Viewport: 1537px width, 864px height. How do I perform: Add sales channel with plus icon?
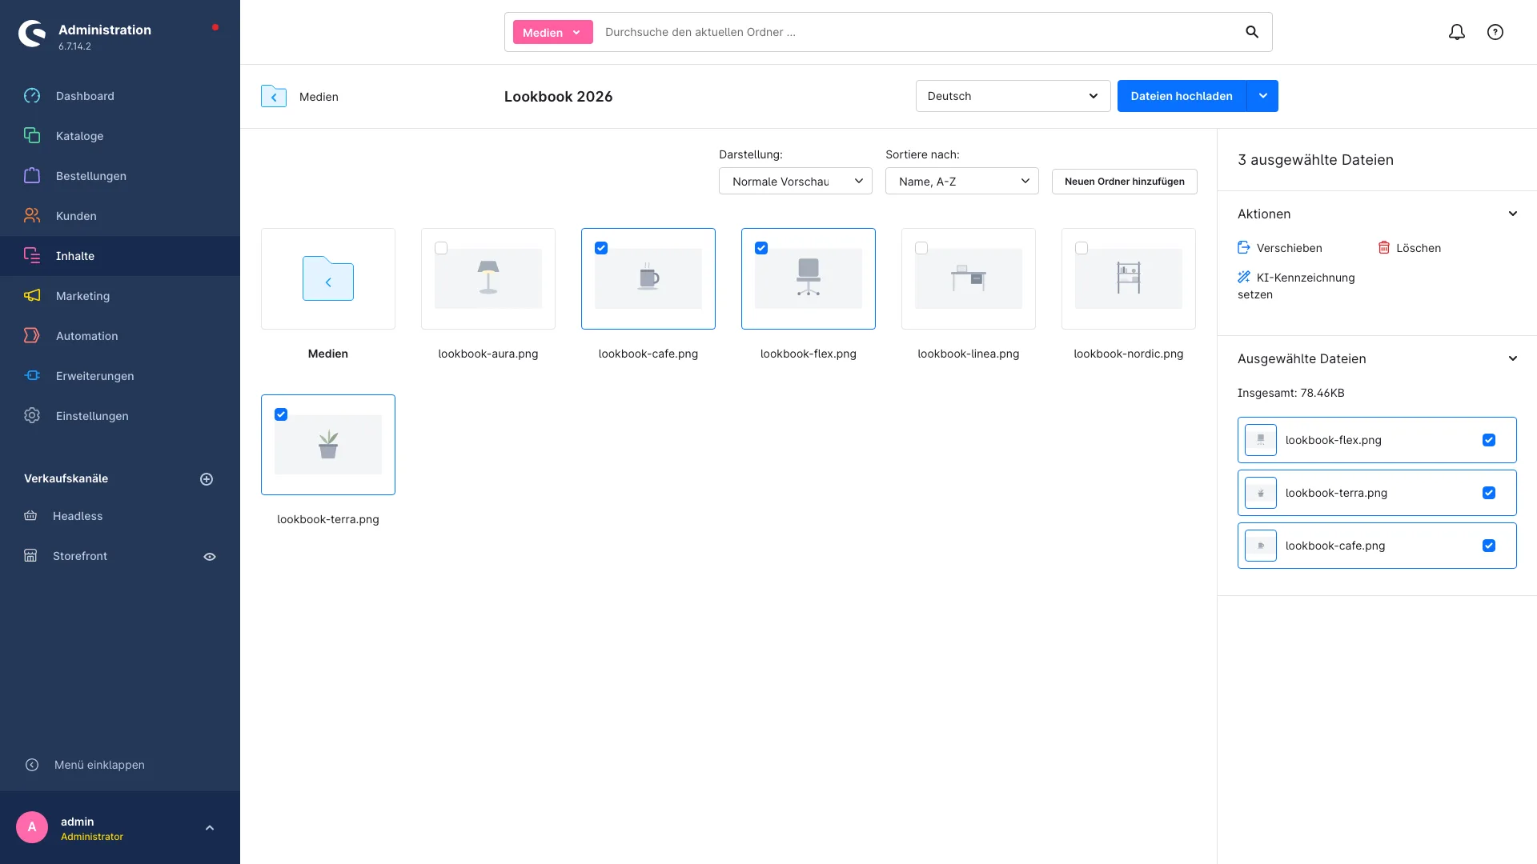[x=207, y=479]
